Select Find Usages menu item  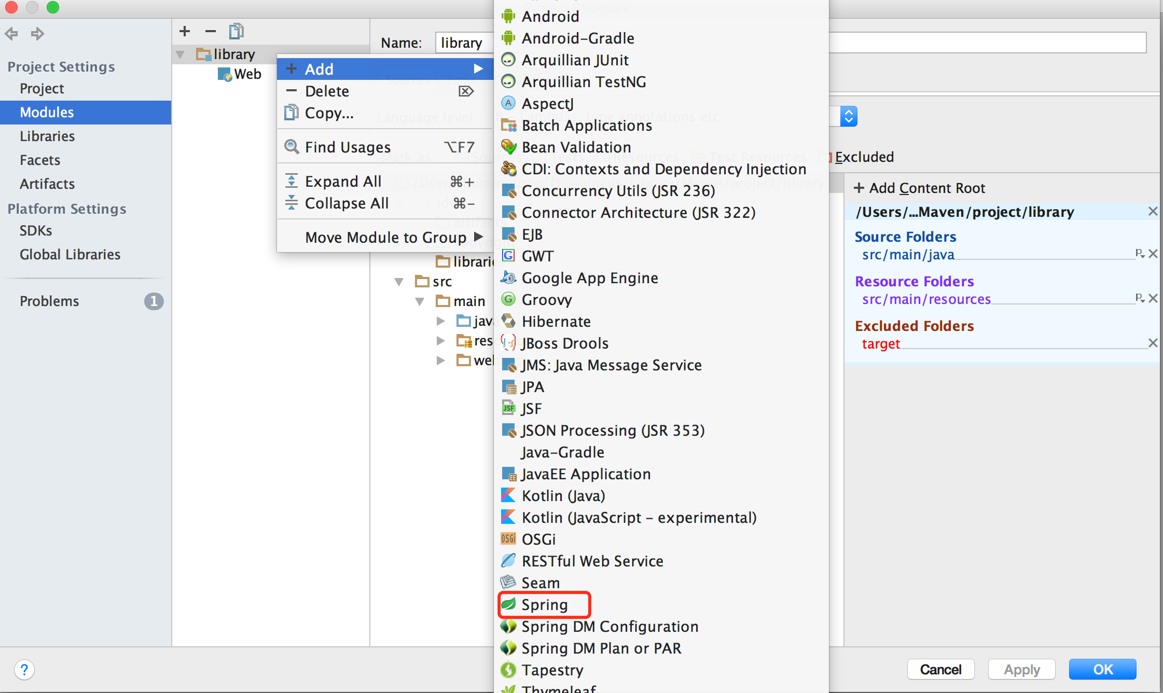point(385,147)
